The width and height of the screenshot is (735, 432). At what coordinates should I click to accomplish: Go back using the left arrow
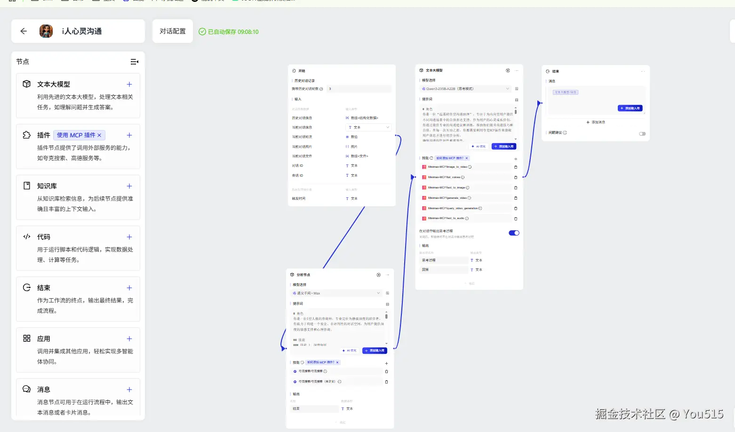[x=24, y=31]
